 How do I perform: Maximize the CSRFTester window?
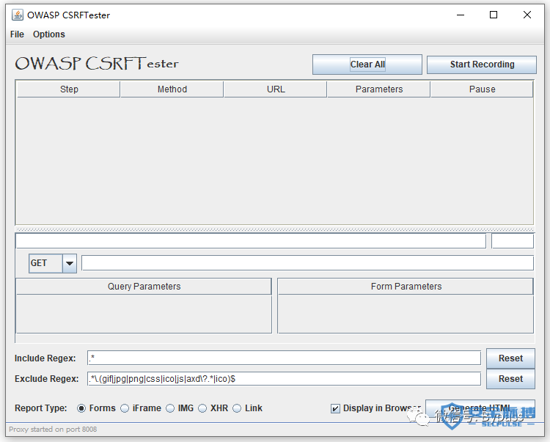[x=494, y=15]
